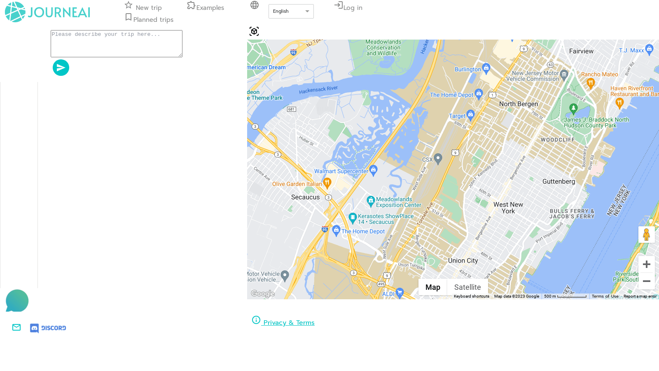Click the email envelope icon
Image resolution: width=659 pixels, height=371 pixels.
(x=16, y=327)
